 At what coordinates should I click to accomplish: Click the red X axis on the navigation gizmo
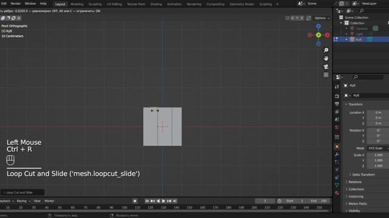pyautogui.click(x=328, y=35)
